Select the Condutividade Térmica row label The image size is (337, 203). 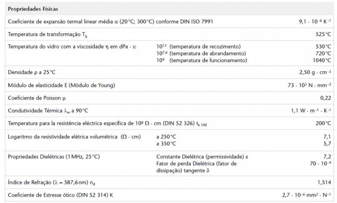[48, 111]
